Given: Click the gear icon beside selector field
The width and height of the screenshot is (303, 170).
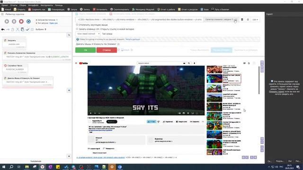Looking at the screenshot, I should pyautogui.click(x=248, y=19).
